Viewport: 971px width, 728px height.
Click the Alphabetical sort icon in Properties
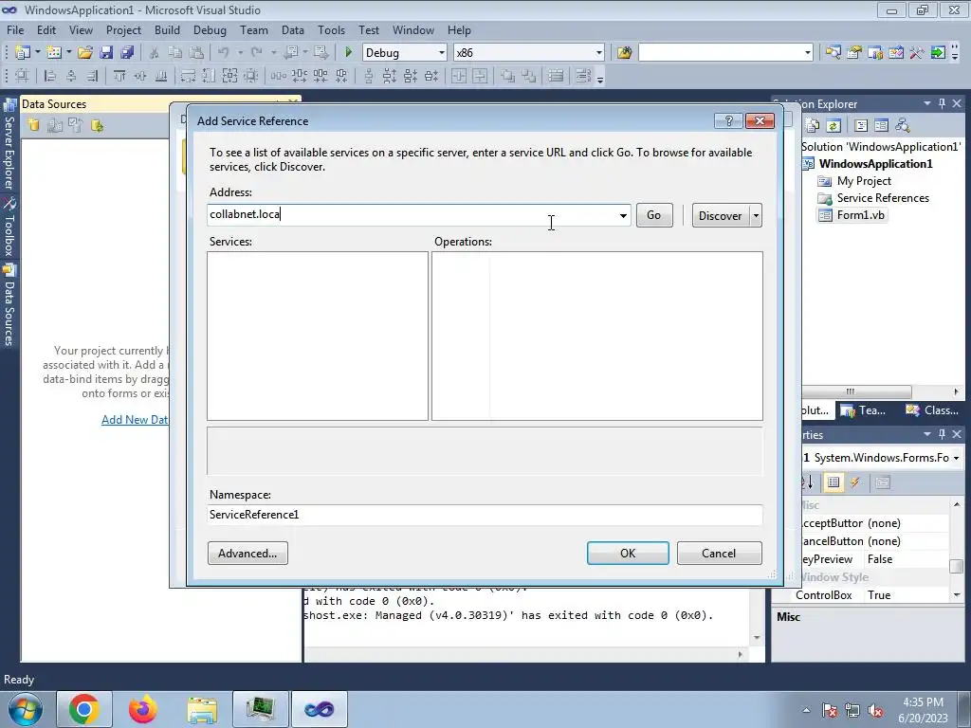click(x=808, y=482)
